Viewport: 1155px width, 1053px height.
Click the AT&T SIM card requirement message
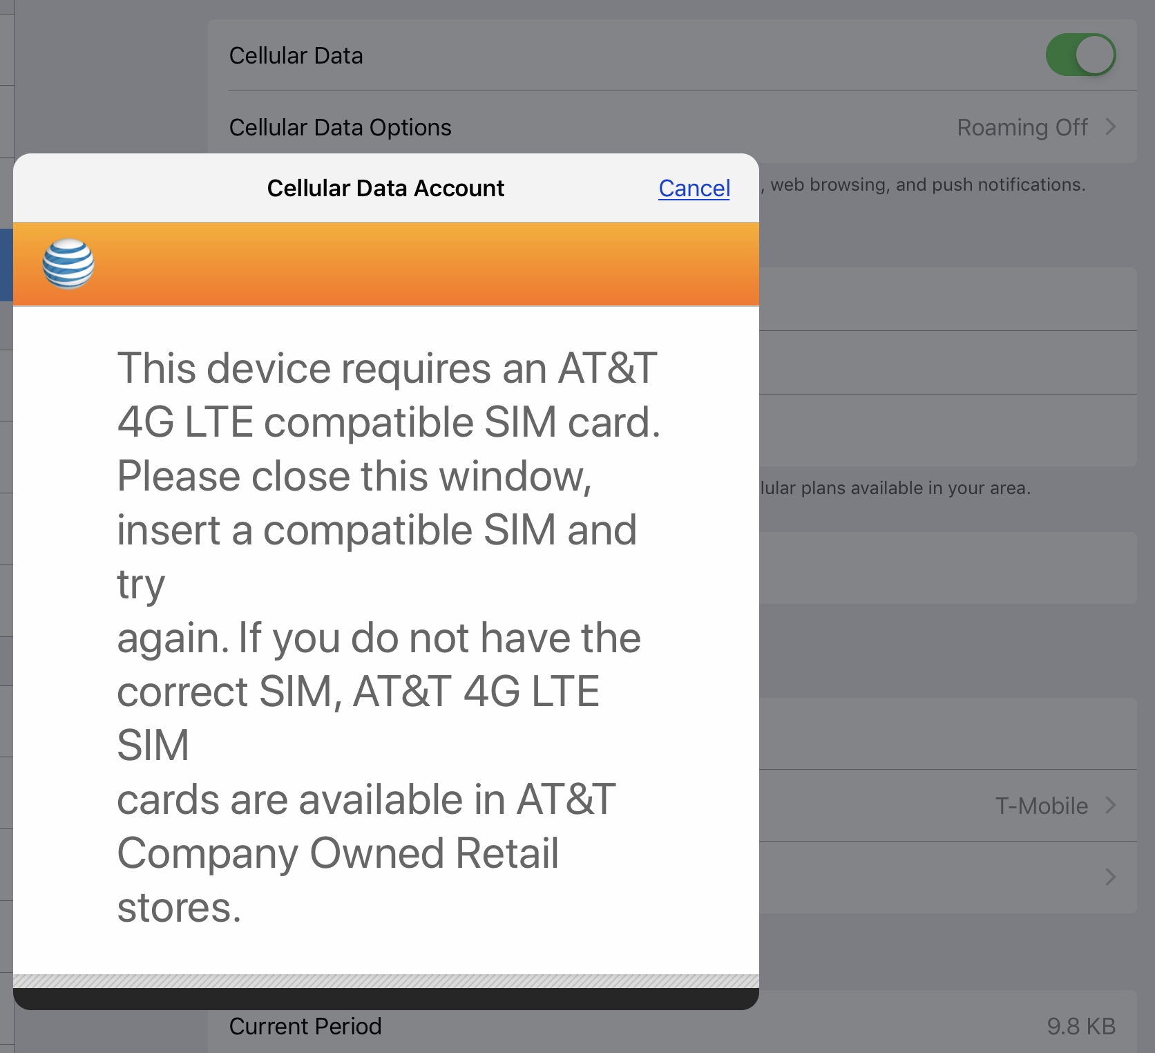tap(388, 637)
